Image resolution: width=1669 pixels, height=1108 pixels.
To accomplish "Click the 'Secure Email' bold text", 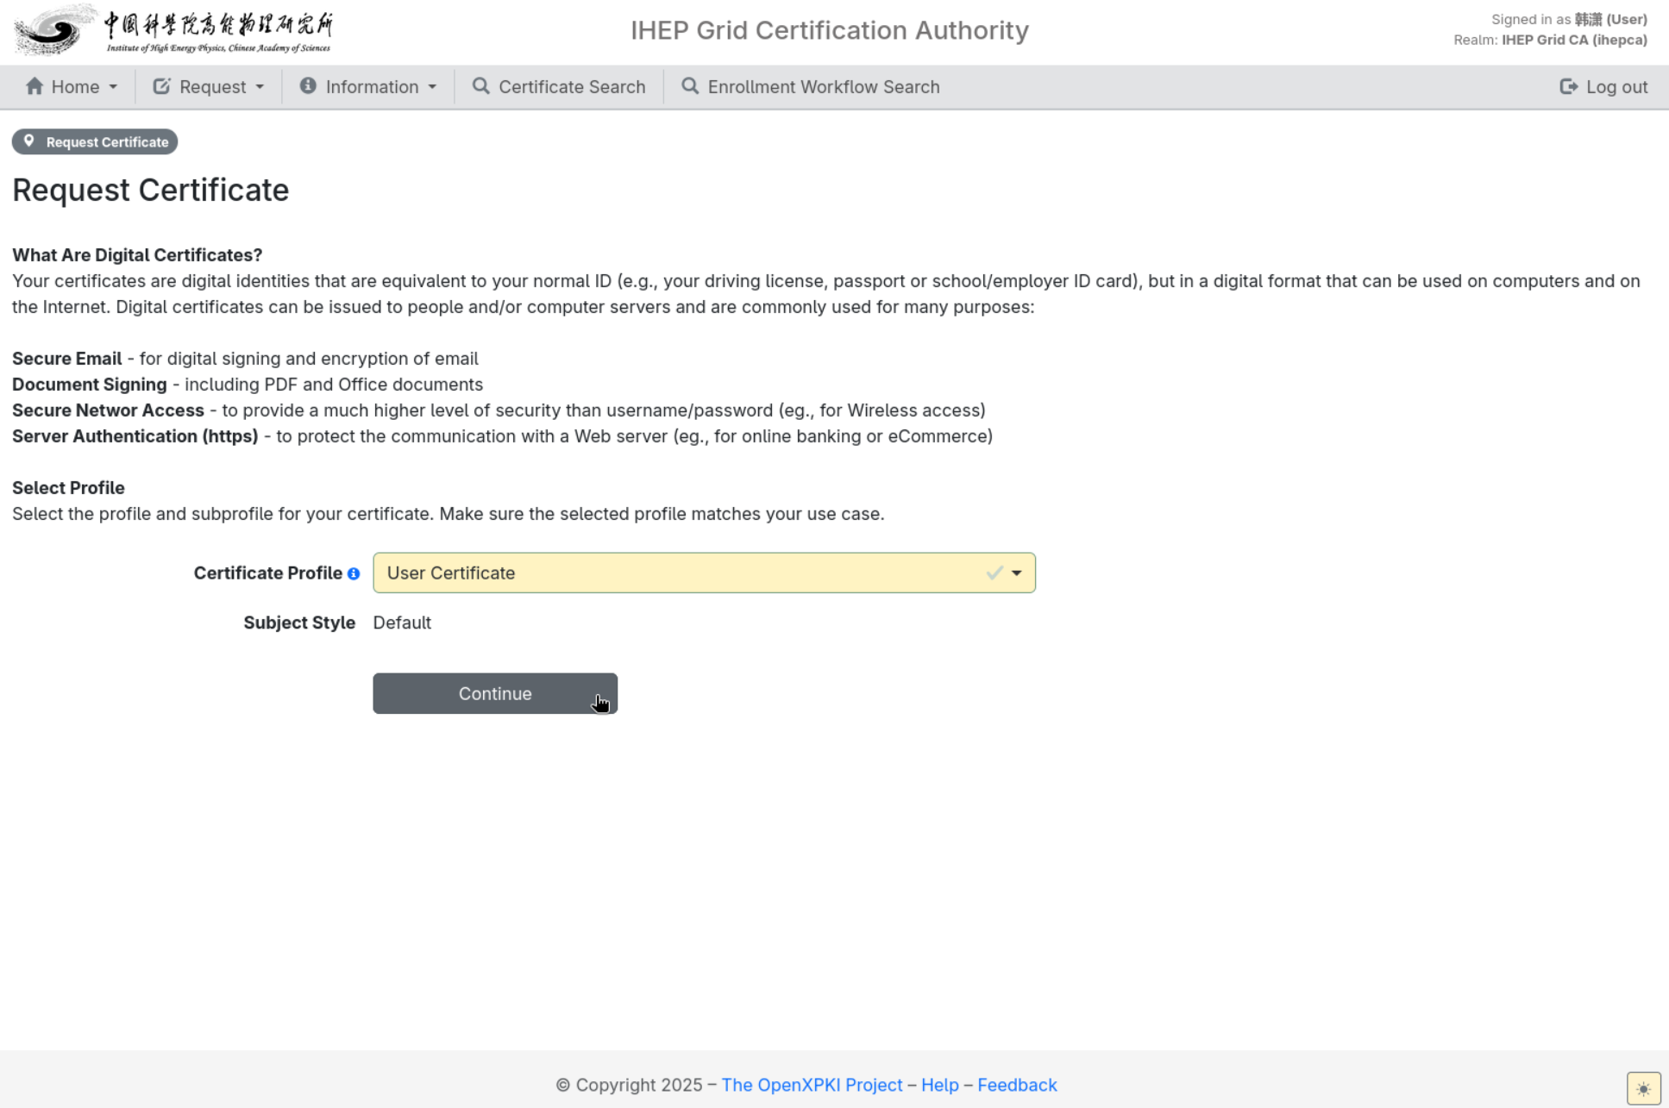I will click(66, 359).
